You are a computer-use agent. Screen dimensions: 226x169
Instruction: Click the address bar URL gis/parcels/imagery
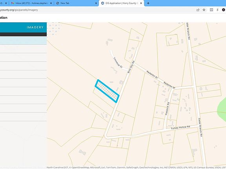pos(19,10)
